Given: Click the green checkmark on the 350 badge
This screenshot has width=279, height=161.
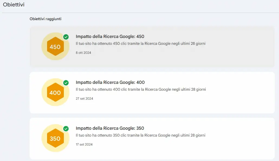Looking at the screenshot, I should tap(66, 129).
